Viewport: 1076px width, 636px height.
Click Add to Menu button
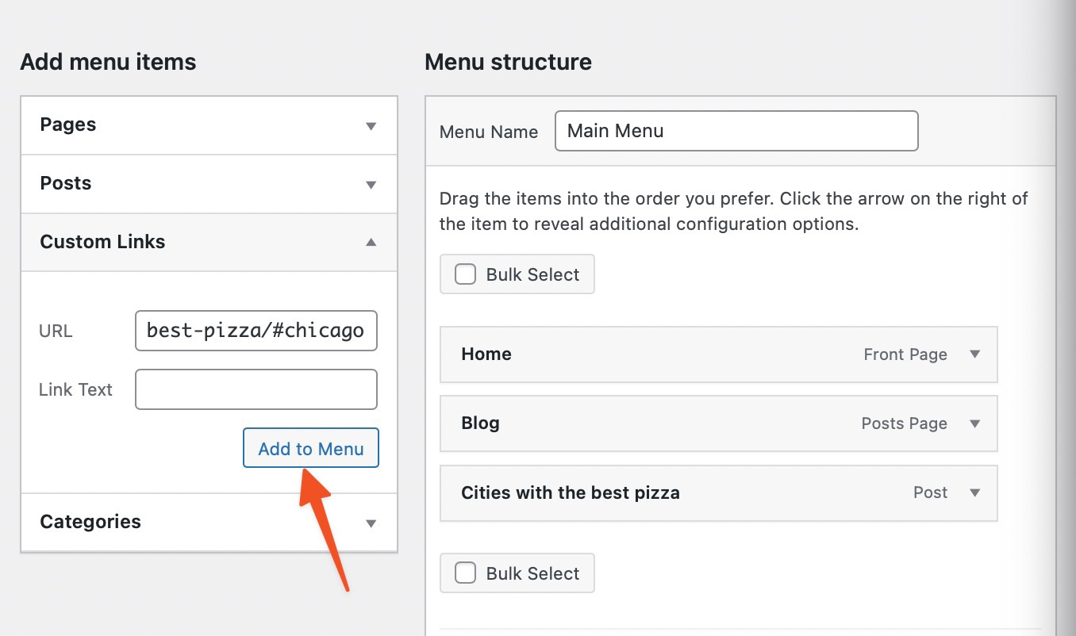(x=310, y=447)
